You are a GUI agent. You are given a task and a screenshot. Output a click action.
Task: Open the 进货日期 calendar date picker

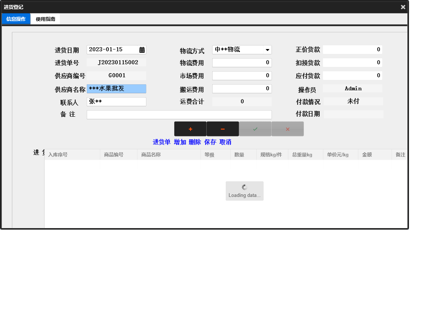tap(142, 49)
